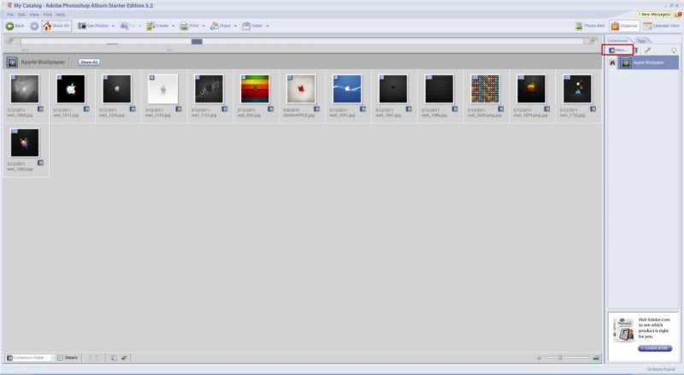Image resolution: width=684 pixels, height=375 pixels.
Task: Select beige thumbnail with red apple
Action: (x=301, y=89)
